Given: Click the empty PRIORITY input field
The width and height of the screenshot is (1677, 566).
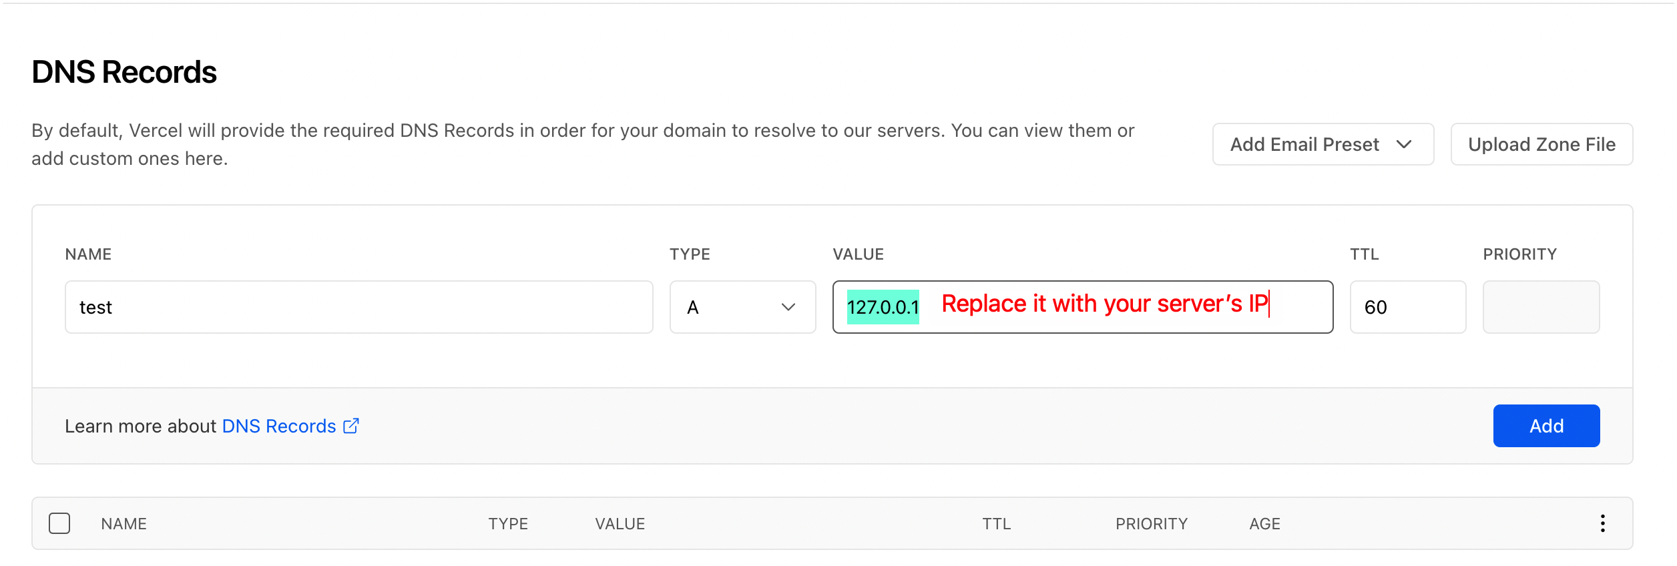Looking at the screenshot, I should (x=1541, y=307).
